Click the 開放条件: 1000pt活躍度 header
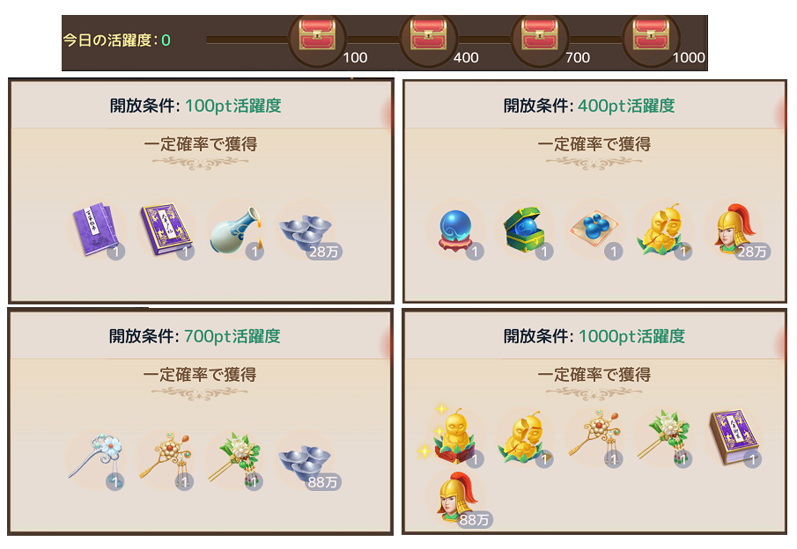Image resolution: width=797 pixels, height=549 pixels. (594, 336)
